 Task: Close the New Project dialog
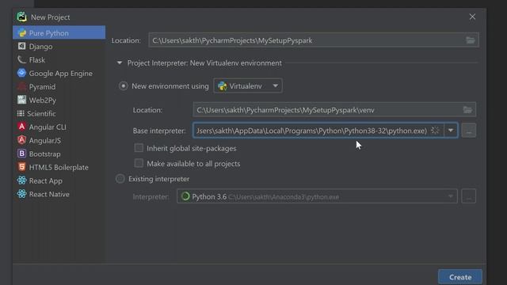472,17
